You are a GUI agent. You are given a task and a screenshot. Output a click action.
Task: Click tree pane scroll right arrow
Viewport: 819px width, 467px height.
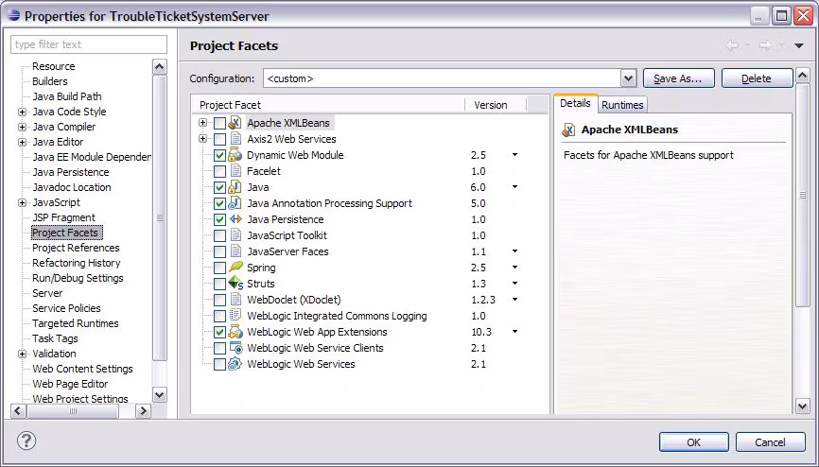[143, 411]
